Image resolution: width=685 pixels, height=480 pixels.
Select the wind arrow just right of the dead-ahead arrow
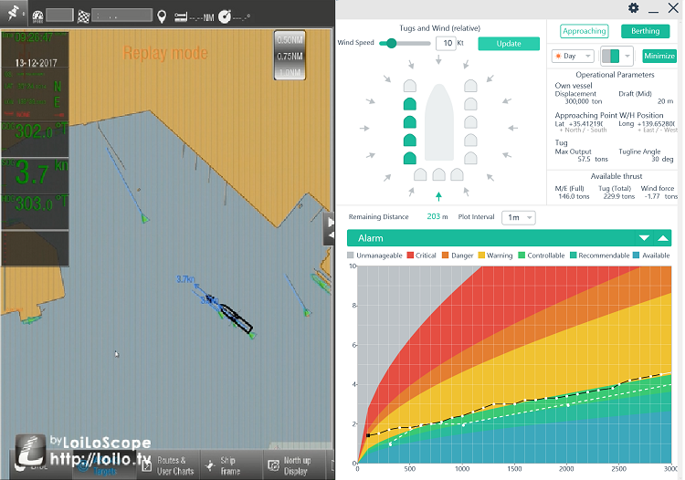(x=466, y=65)
